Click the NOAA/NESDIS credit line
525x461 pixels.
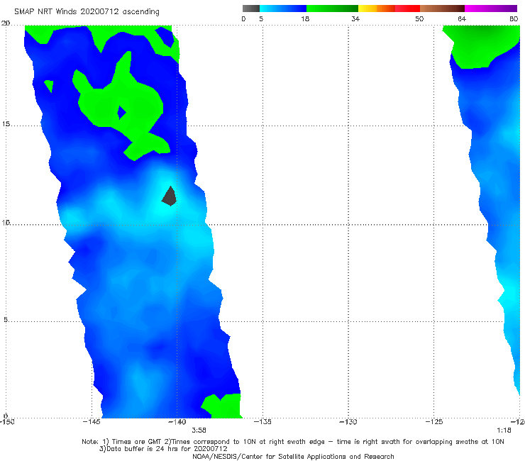click(293, 457)
